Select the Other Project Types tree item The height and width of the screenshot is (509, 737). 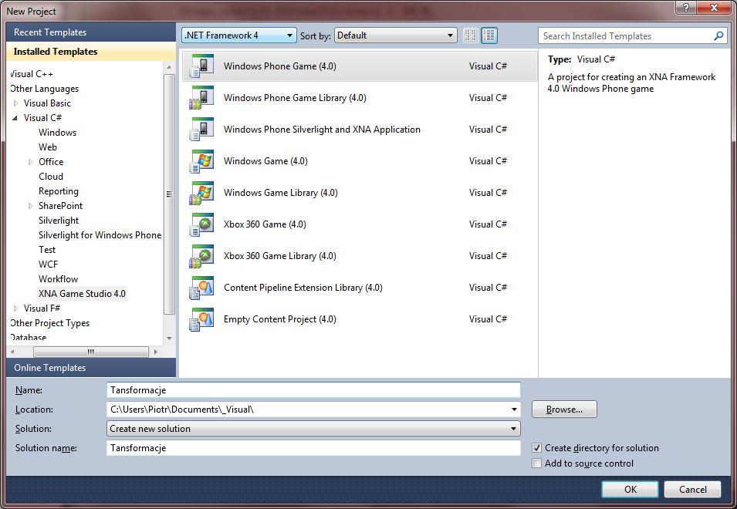49,323
